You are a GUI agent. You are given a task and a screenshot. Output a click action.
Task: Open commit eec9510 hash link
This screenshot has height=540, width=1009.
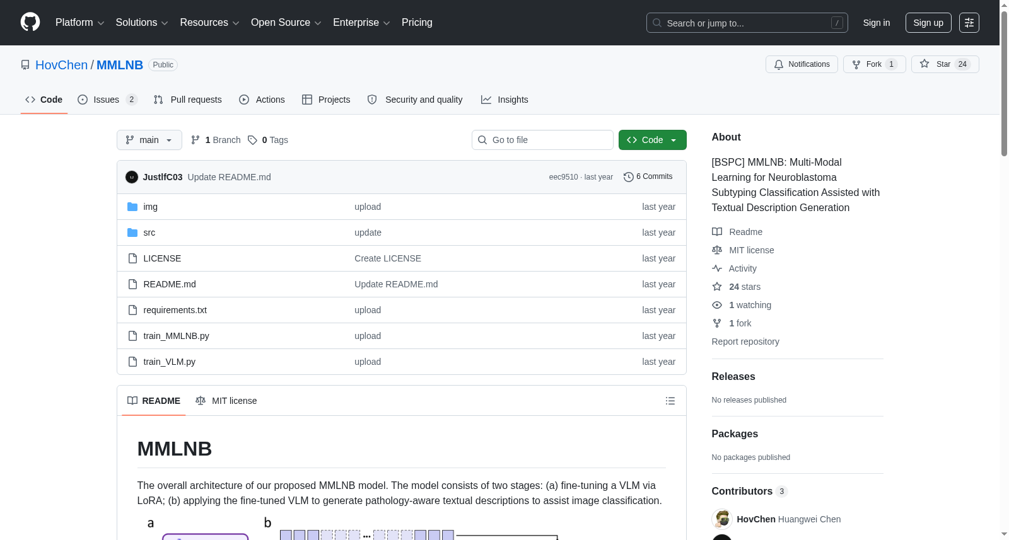point(563,177)
